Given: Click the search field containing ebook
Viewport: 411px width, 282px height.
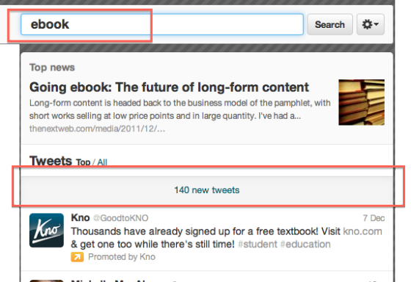Looking at the screenshot, I should pos(162,24).
